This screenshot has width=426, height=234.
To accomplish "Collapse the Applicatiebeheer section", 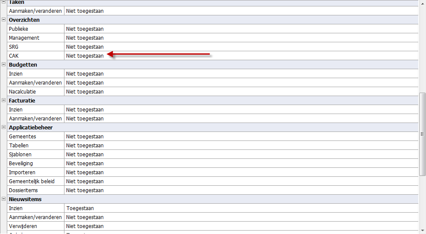I will click(x=4, y=127).
